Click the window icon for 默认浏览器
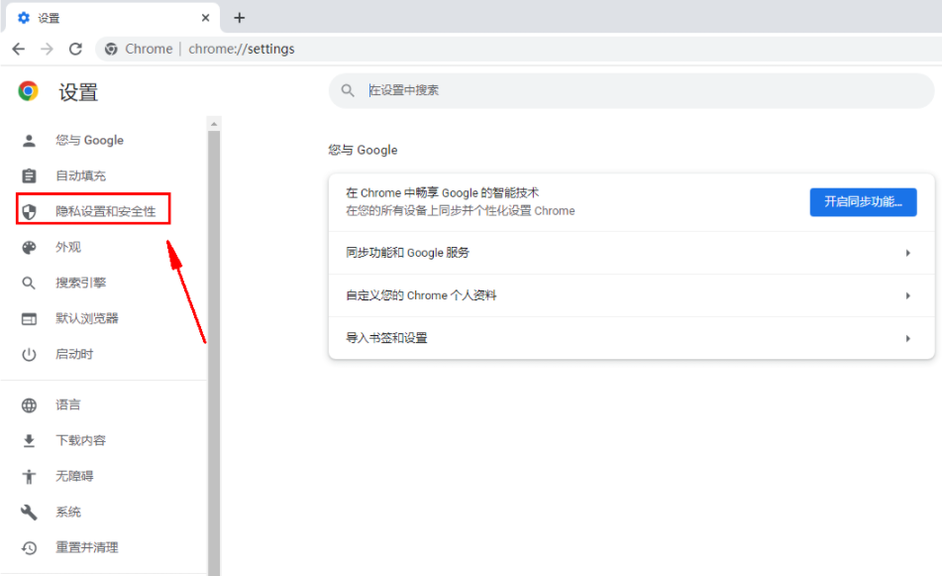The image size is (942, 576). pyautogui.click(x=29, y=318)
